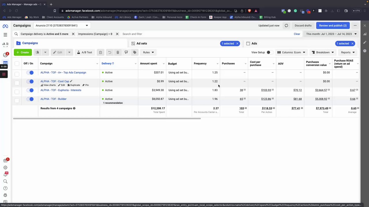Open the Breakdown dropdown
The image size is (369, 207).
coord(323,52)
